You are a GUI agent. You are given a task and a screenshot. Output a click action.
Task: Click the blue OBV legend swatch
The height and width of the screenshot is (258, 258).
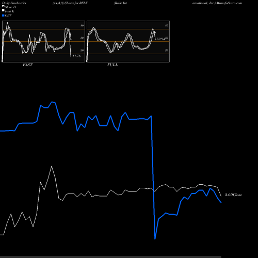click(x=3, y=15)
